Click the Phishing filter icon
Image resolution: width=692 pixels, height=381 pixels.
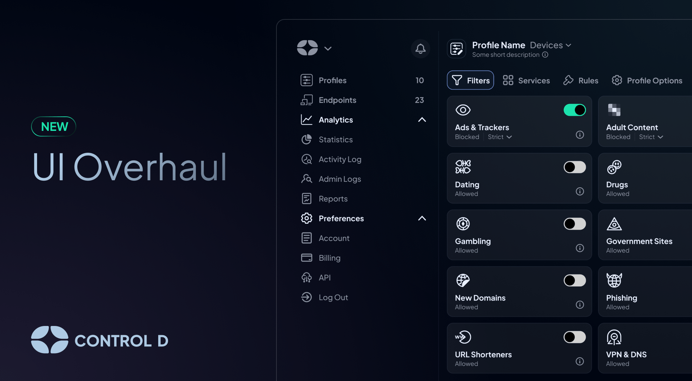(x=614, y=280)
